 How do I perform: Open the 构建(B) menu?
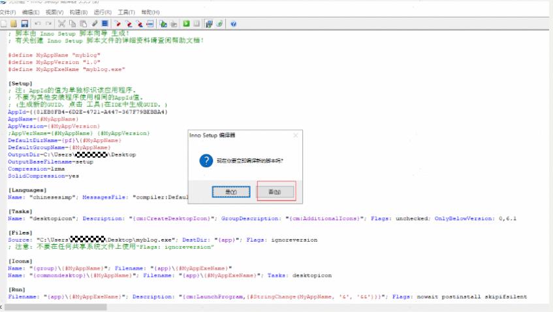(78, 12)
